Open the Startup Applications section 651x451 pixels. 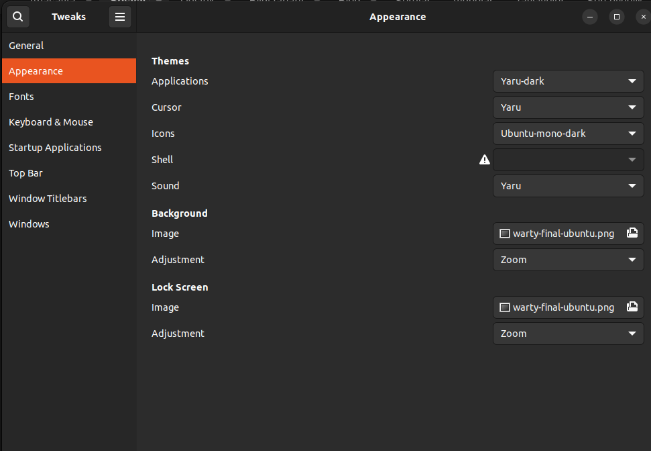click(x=55, y=148)
